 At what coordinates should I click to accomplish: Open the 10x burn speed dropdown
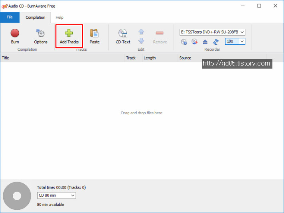point(235,41)
